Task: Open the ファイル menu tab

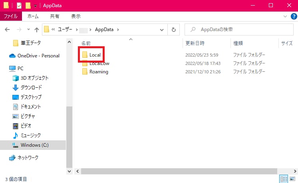Action: point(11,16)
